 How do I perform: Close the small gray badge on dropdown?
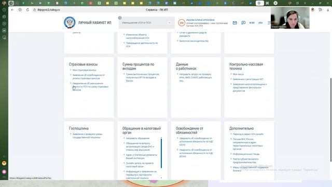tap(120, 18)
